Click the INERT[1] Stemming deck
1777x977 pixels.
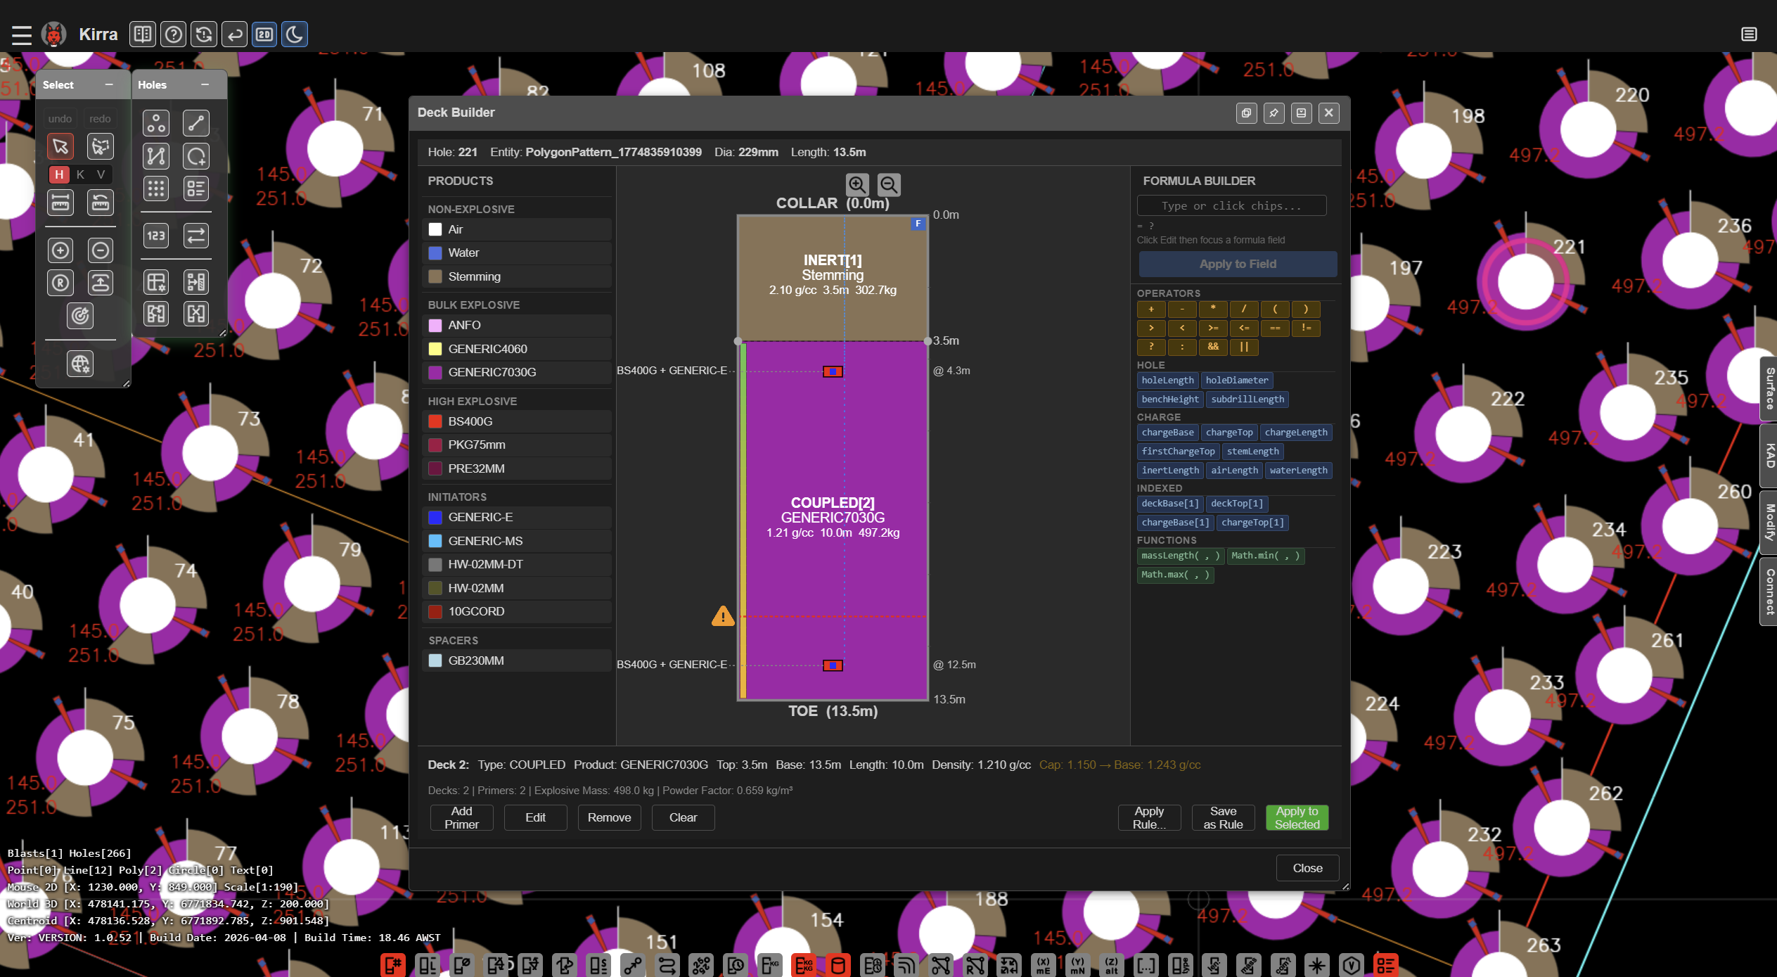click(x=833, y=278)
